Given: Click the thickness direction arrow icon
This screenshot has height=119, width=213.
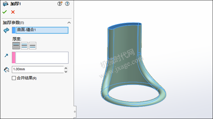Looking at the screenshot, I should click(6, 55).
